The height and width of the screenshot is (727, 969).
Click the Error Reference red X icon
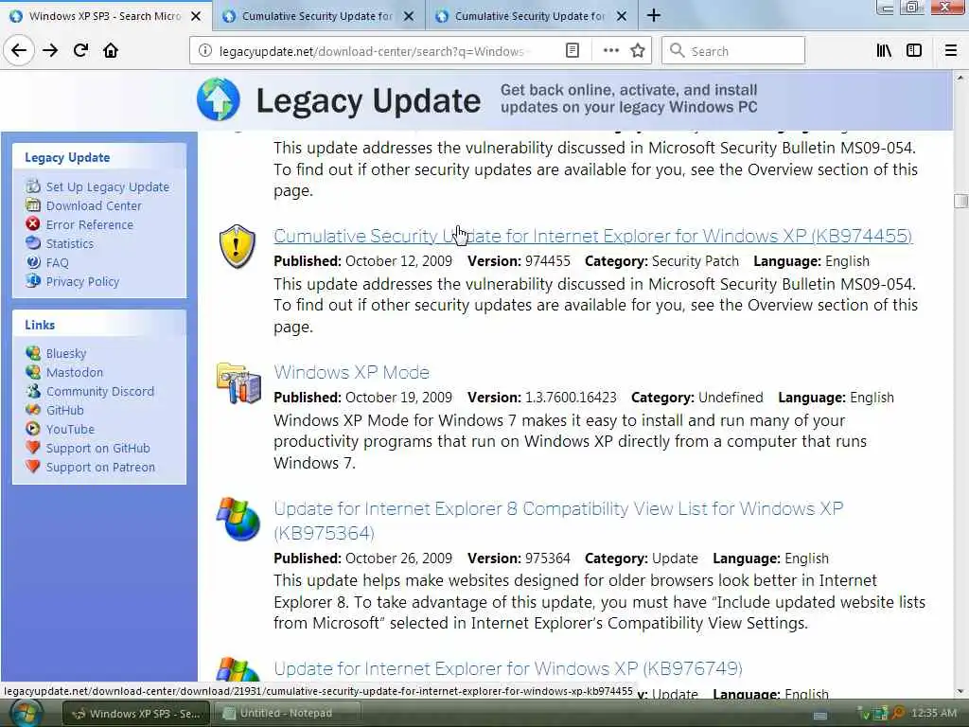click(x=33, y=223)
